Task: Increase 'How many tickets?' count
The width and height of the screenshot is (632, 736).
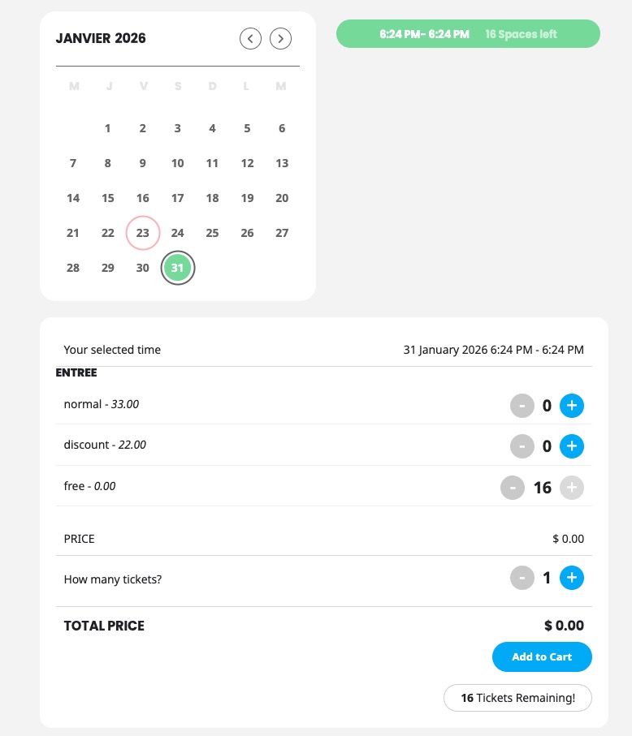Action: (x=572, y=578)
